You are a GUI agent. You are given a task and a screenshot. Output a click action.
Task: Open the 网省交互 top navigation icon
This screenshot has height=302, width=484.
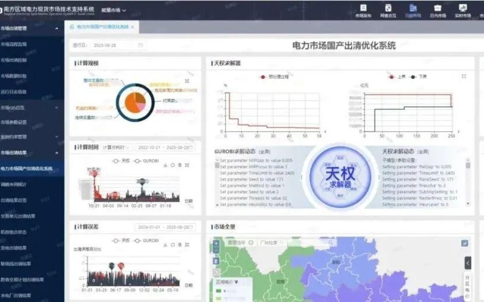click(x=388, y=11)
